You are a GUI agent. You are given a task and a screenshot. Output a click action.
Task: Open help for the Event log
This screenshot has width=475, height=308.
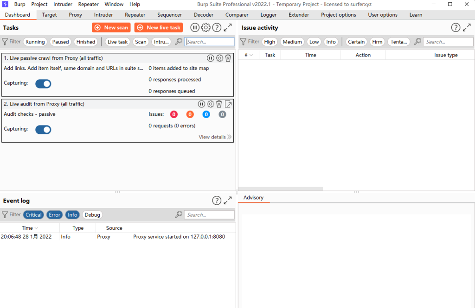[x=217, y=200]
